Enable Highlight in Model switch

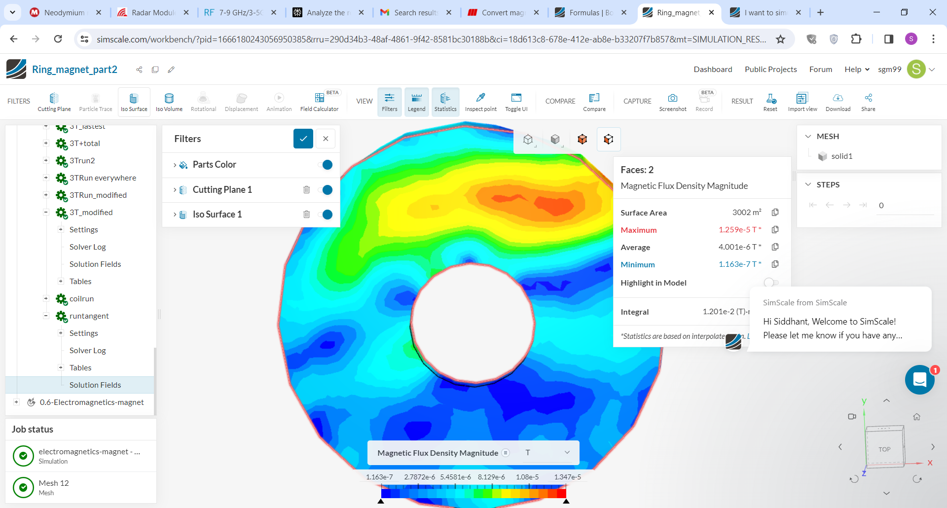[770, 283]
